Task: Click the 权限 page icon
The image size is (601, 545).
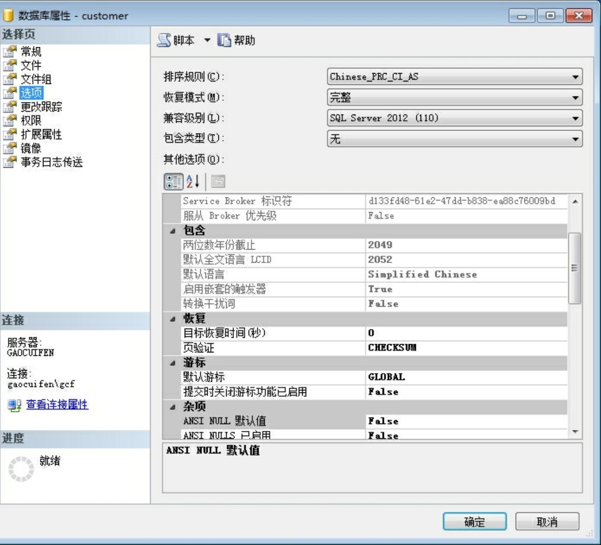Action: pyautogui.click(x=10, y=120)
